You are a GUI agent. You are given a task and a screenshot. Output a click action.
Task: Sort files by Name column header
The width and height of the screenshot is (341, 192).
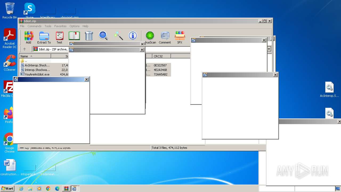coord(35,56)
